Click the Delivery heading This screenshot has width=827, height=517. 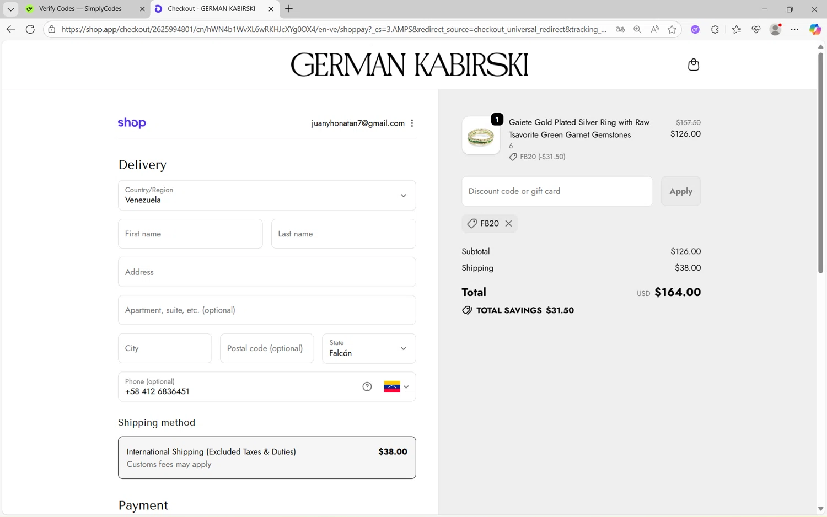(x=142, y=165)
